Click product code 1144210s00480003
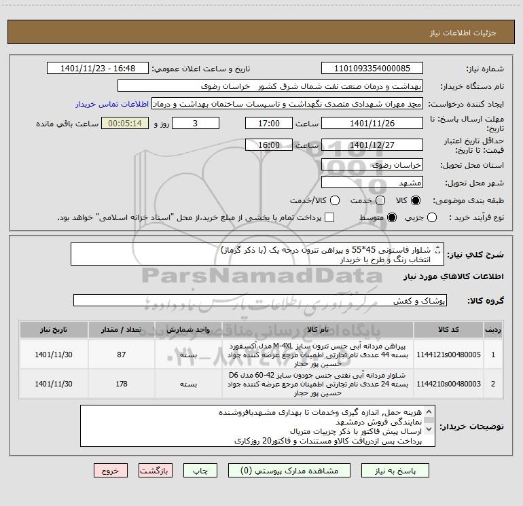Viewport: 523px width, 506px height. tap(448, 384)
